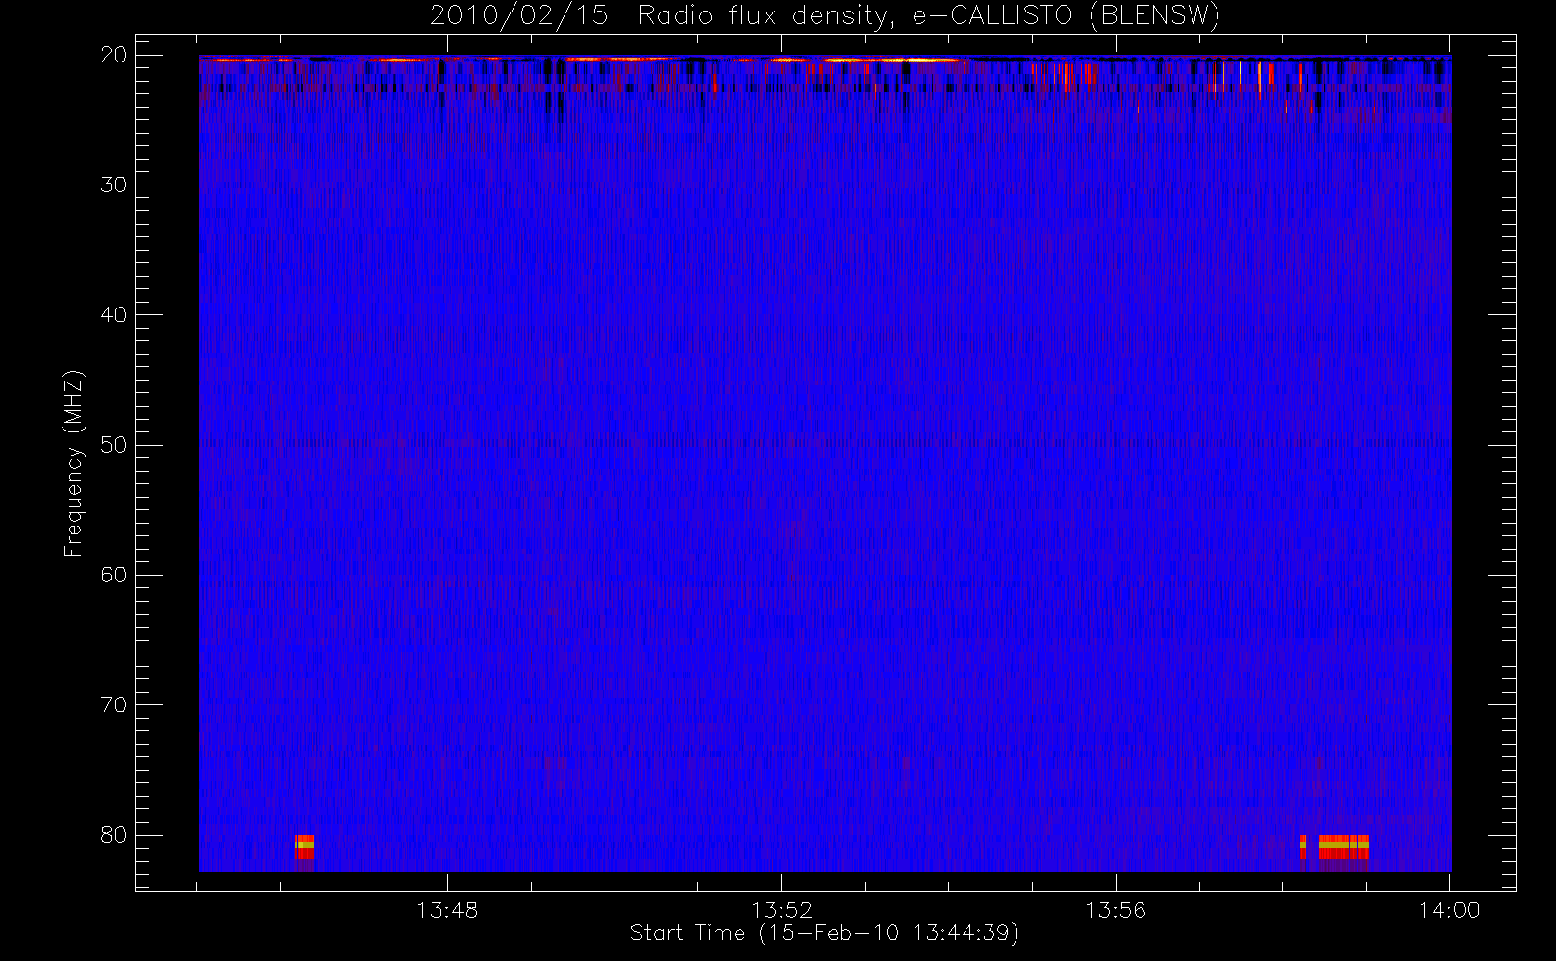Screen dimensions: 1556x961
Task: Click the frequency tick label '60'
Action: click(x=113, y=575)
